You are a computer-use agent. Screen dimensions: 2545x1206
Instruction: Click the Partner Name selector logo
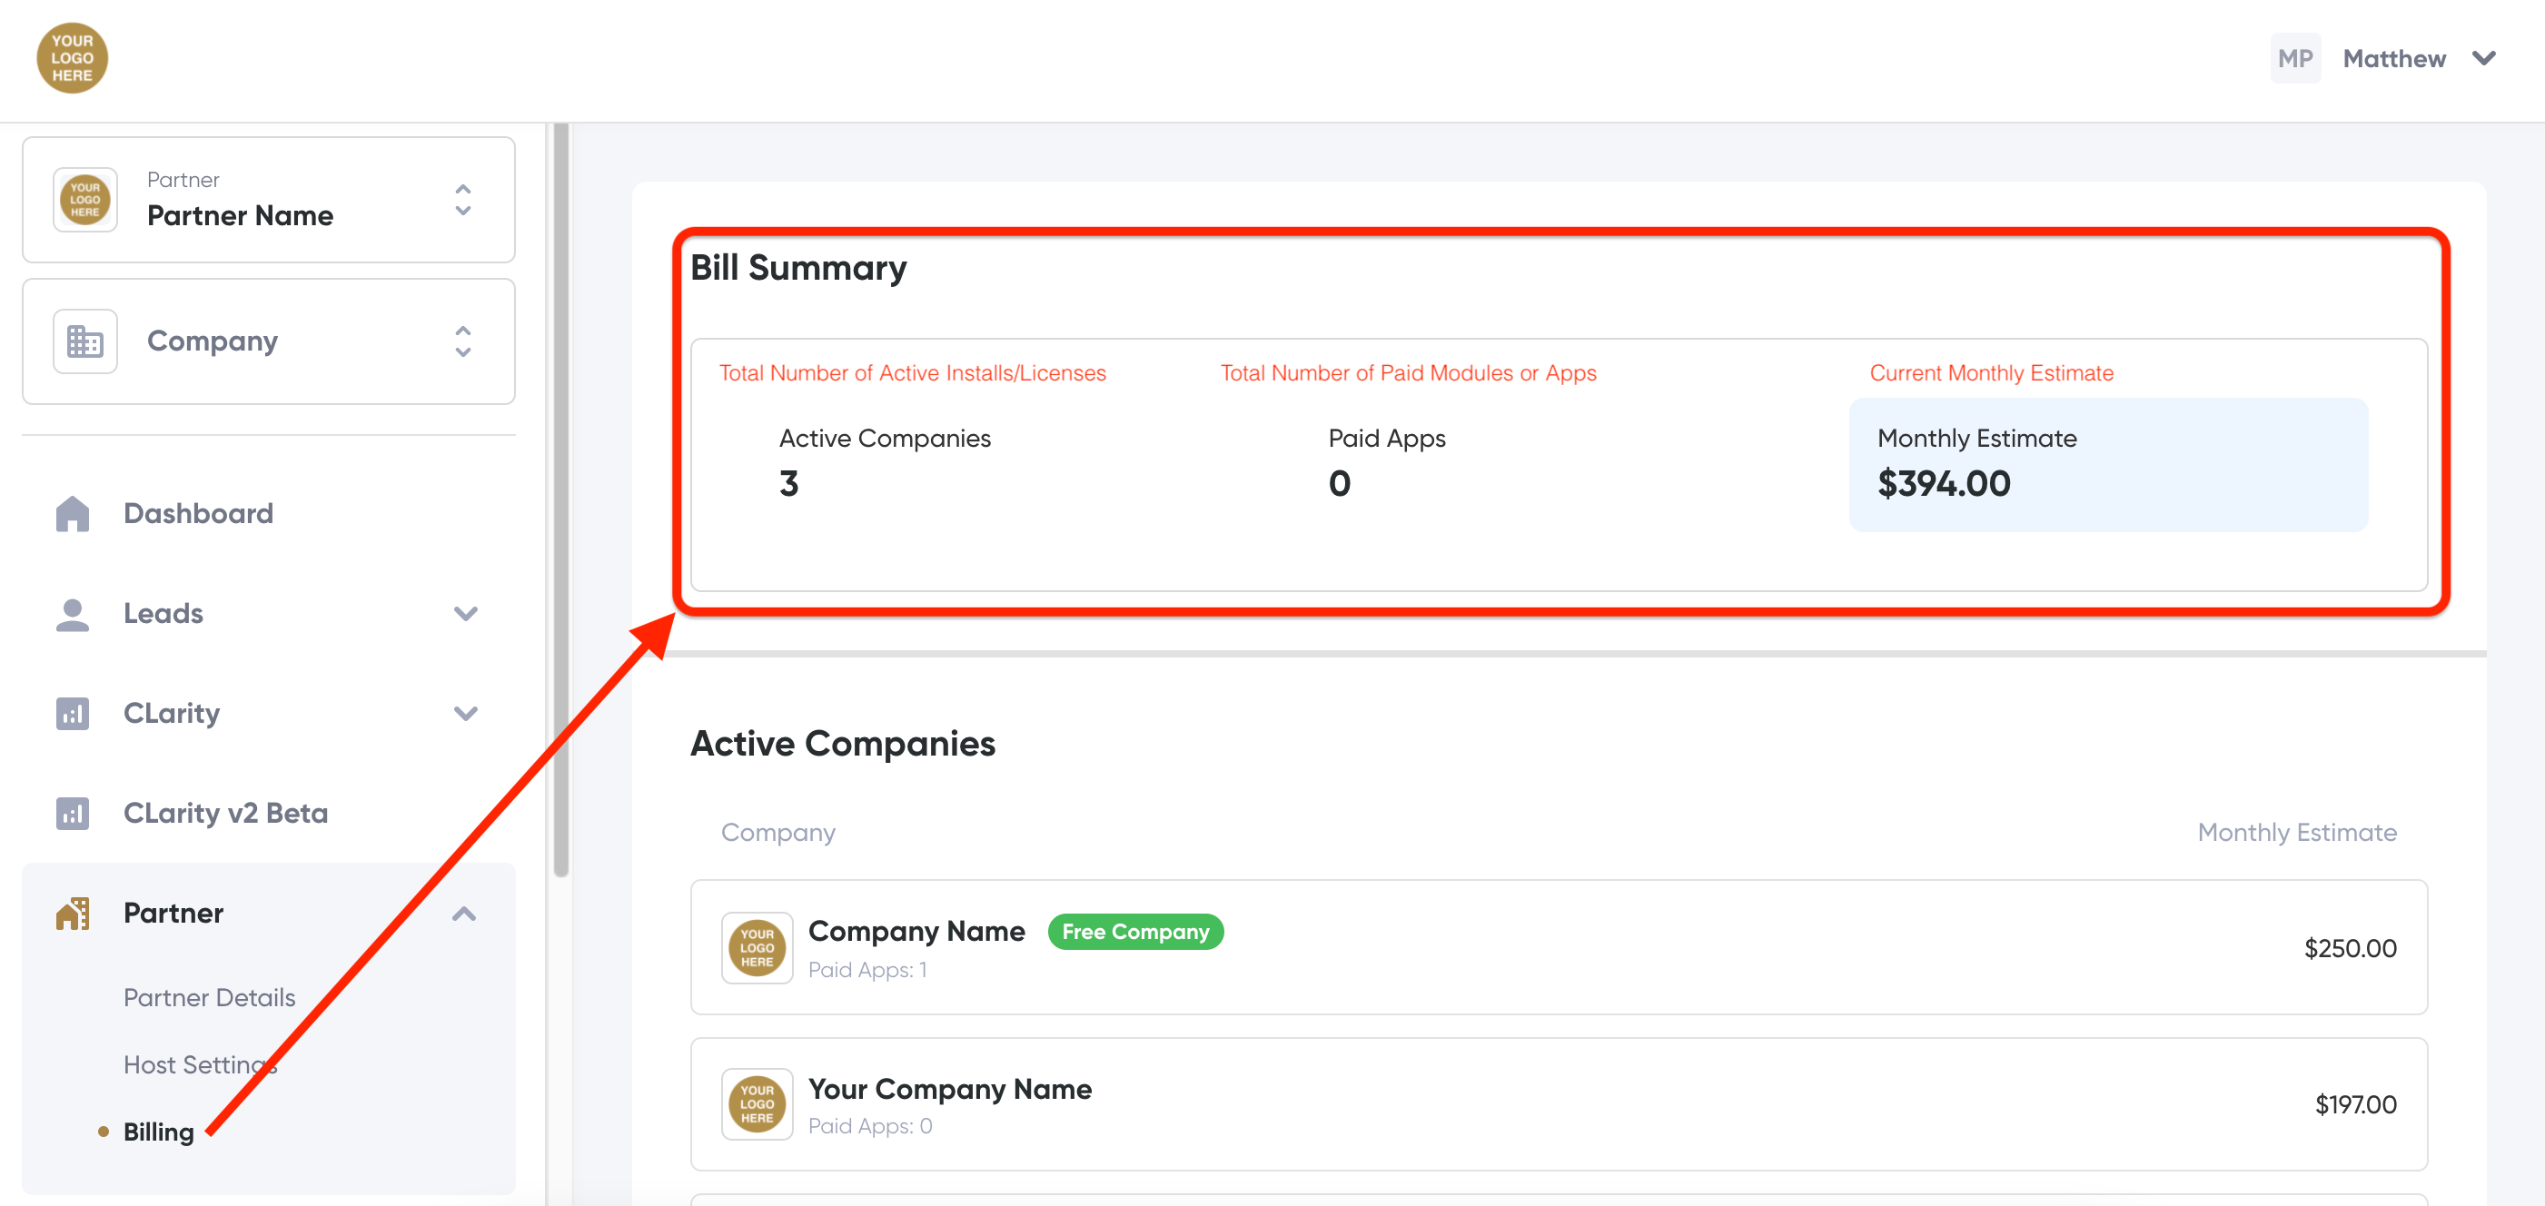pyautogui.click(x=85, y=200)
